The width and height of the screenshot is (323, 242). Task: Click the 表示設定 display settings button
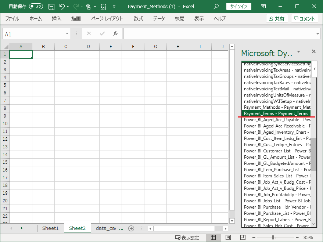tap(187, 238)
